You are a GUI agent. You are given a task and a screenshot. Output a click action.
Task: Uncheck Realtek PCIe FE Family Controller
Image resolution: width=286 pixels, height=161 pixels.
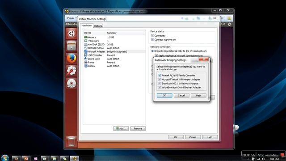(160, 76)
